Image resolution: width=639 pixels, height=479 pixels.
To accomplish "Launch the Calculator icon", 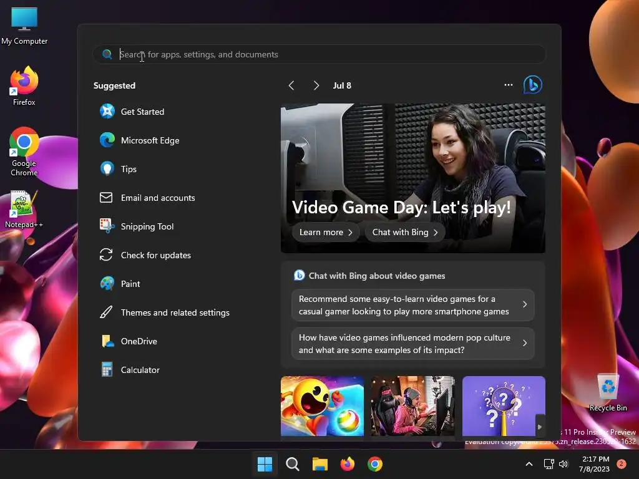I will (x=107, y=369).
